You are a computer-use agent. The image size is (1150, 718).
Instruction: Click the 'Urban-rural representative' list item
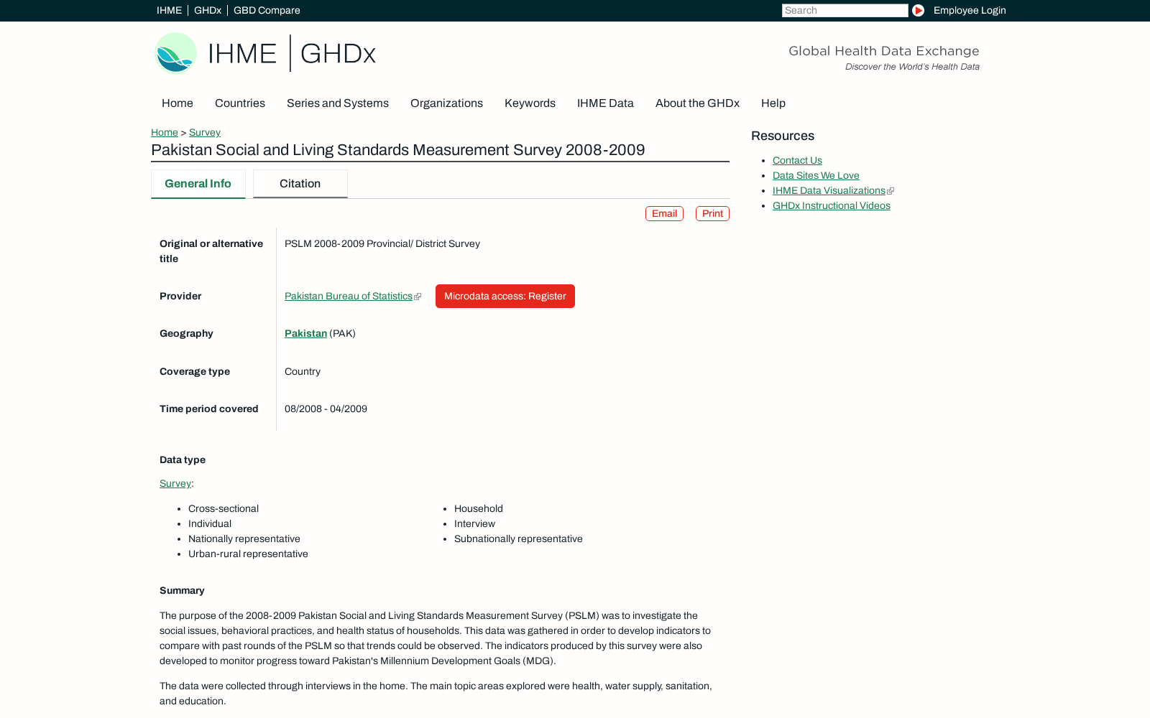(x=248, y=554)
